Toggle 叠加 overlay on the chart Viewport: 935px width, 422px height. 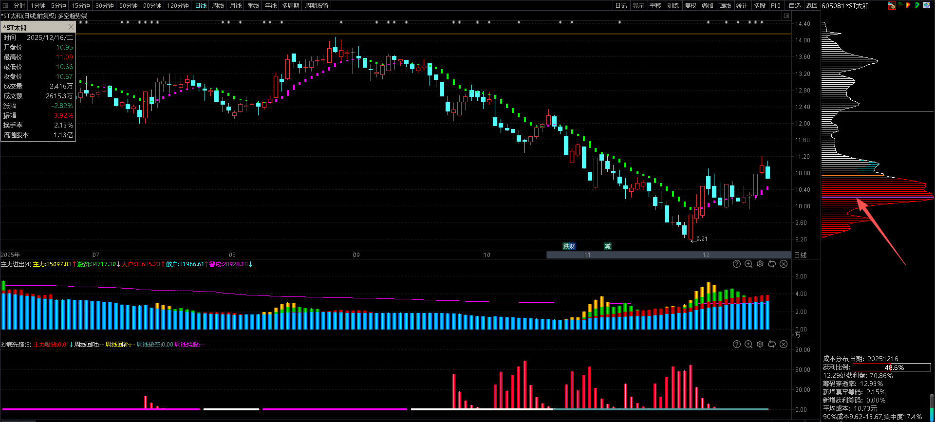point(707,5)
